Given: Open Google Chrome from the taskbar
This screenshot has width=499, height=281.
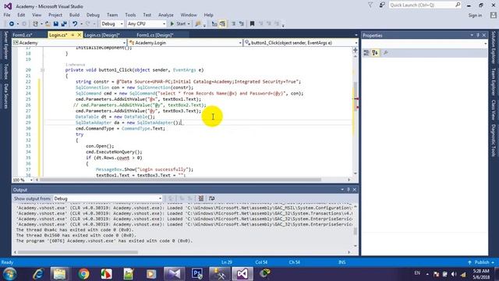Looking at the screenshot, I should point(83,274).
